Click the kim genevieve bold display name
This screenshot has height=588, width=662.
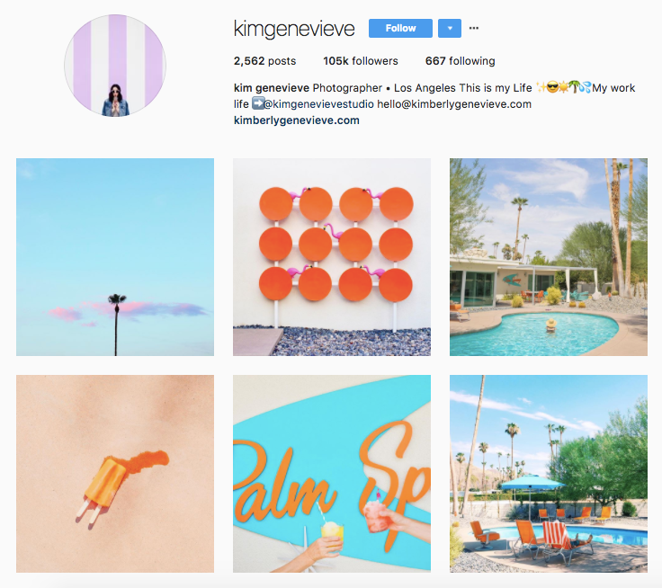tap(272, 88)
